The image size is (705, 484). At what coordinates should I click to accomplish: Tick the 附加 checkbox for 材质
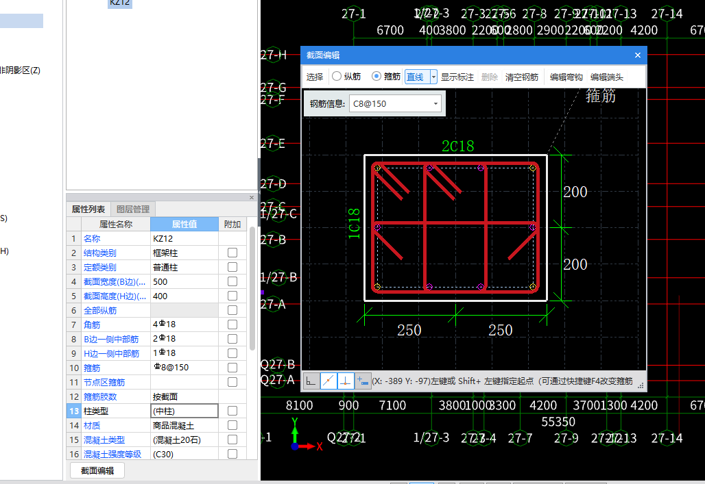click(x=232, y=425)
